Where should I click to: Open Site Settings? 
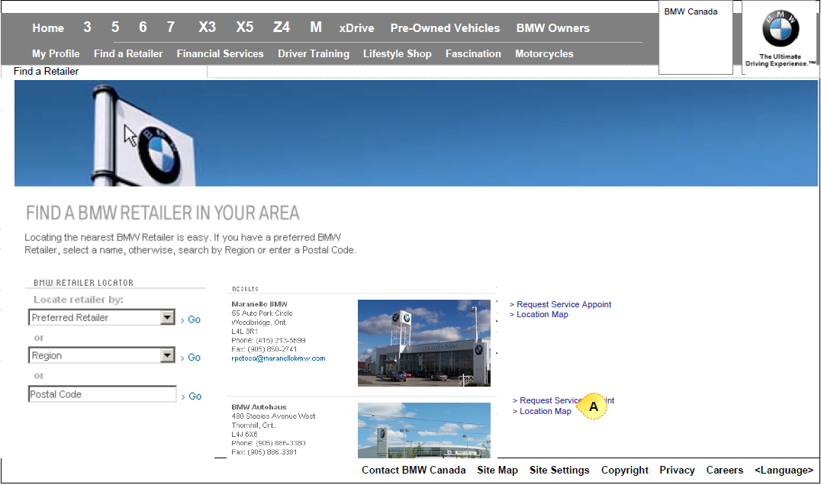pos(559,471)
